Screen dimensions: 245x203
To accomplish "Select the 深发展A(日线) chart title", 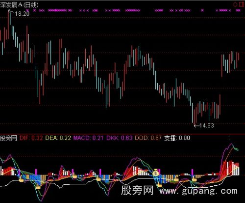I will (x=19, y=5).
